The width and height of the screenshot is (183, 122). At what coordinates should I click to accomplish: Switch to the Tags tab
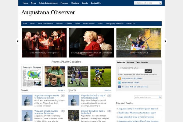pyautogui.click(x=138, y=62)
